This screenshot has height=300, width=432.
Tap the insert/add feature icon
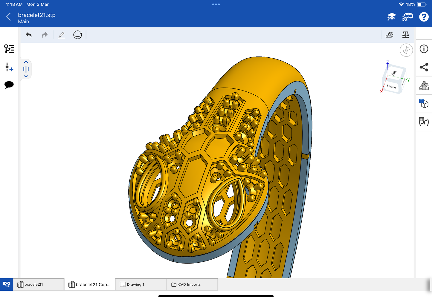(9, 67)
